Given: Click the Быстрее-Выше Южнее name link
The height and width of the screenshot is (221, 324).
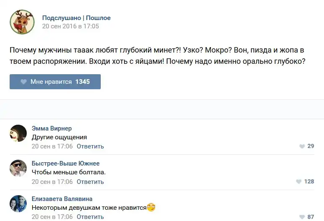Looking at the screenshot, I should pyautogui.click(x=66, y=163).
